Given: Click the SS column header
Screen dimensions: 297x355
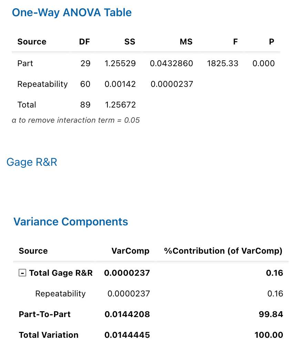Looking at the screenshot, I should coord(130,42).
